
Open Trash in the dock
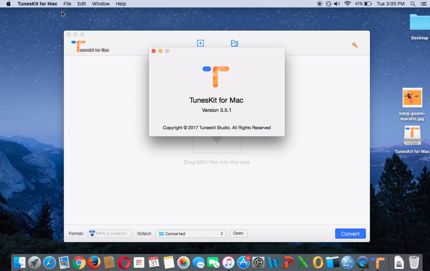click(x=414, y=262)
